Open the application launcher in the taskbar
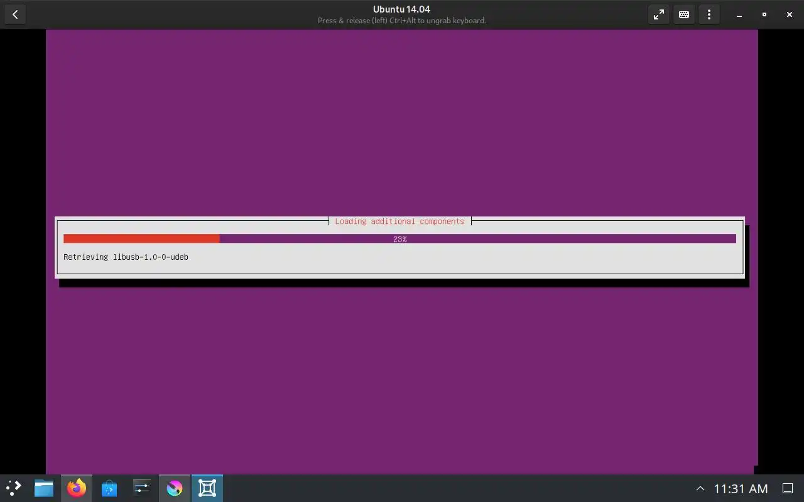This screenshot has height=502, width=804. tap(14, 488)
